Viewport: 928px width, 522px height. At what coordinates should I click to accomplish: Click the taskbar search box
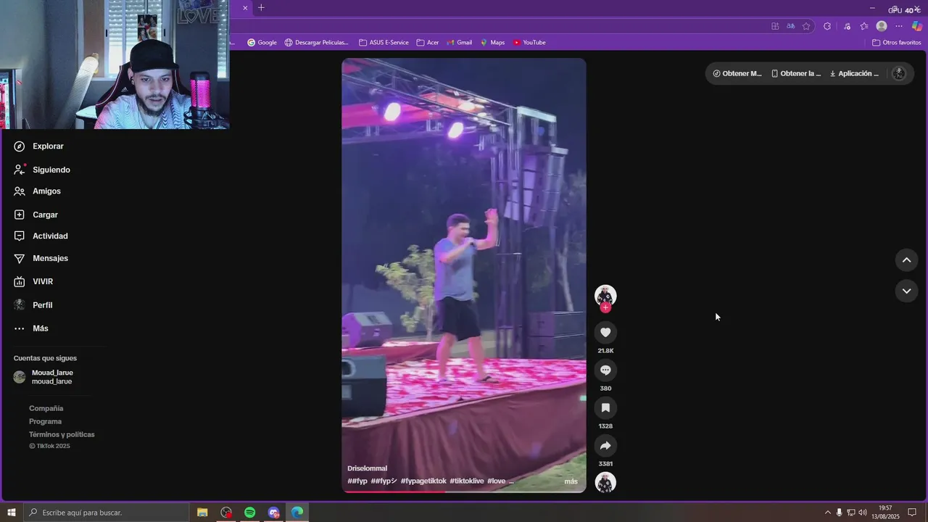point(107,513)
